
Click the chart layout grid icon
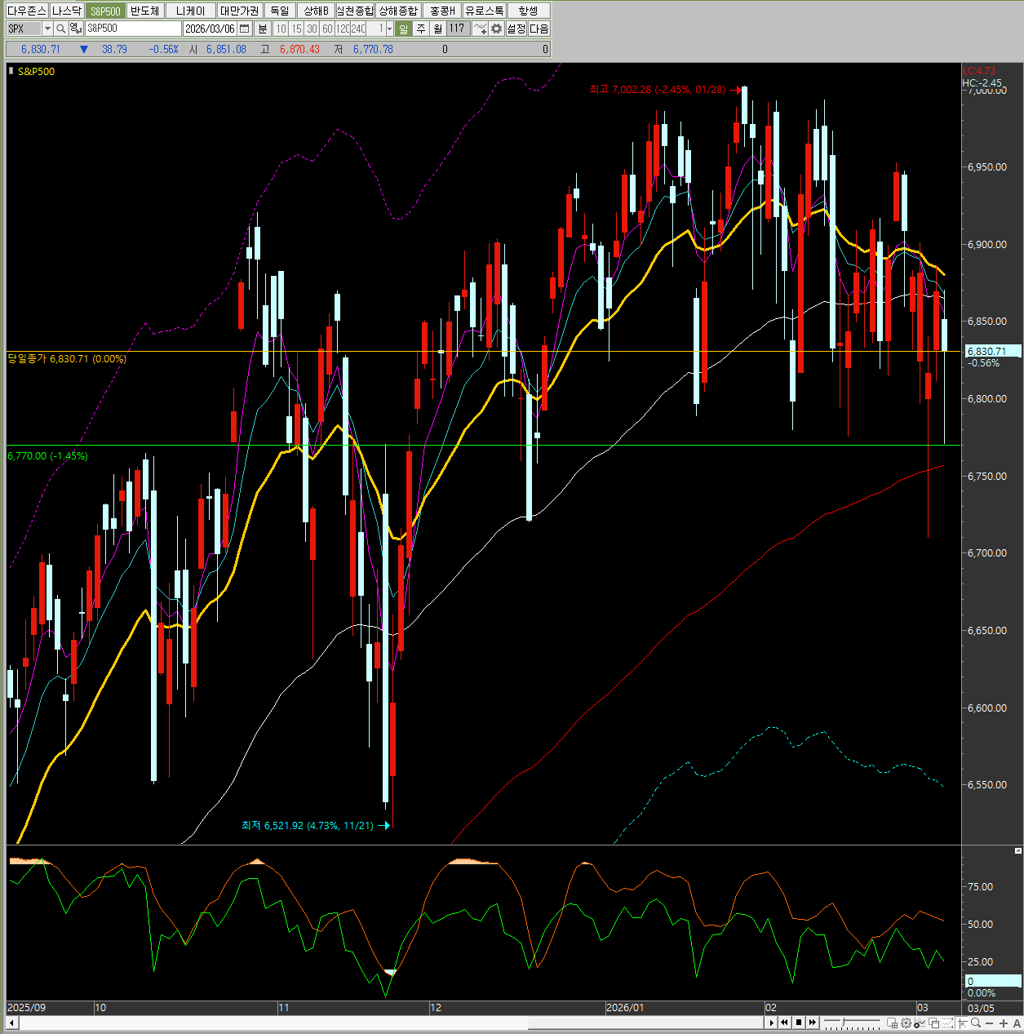coord(893,1023)
